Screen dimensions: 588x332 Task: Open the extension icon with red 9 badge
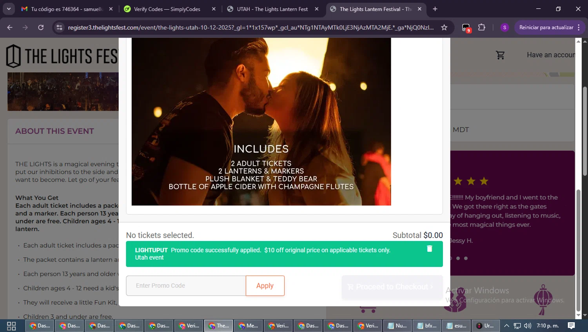click(x=466, y=28)
